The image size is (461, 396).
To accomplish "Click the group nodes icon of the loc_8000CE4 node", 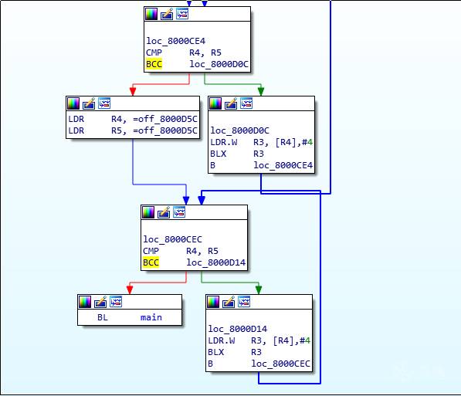I will pyautogui.click(x=182, y=14).
